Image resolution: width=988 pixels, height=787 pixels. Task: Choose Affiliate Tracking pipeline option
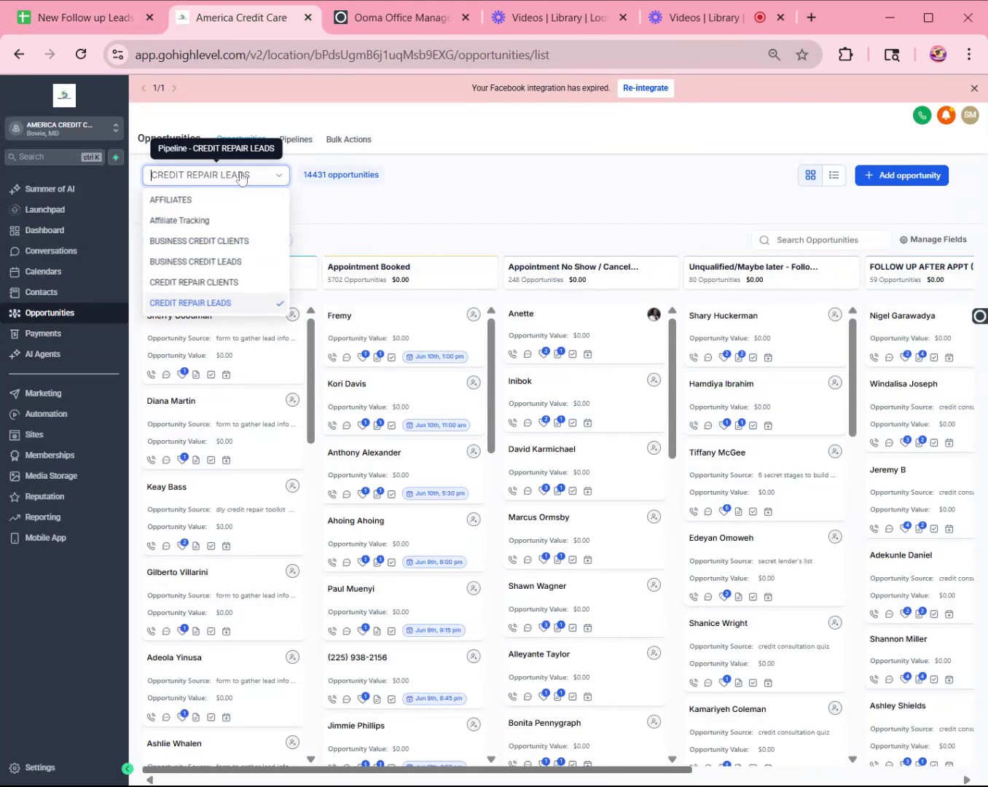[x=216, y=221]
